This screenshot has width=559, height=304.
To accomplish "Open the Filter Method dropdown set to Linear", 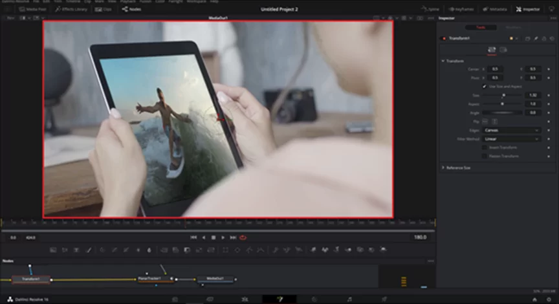I will click(x=512, y=139).
